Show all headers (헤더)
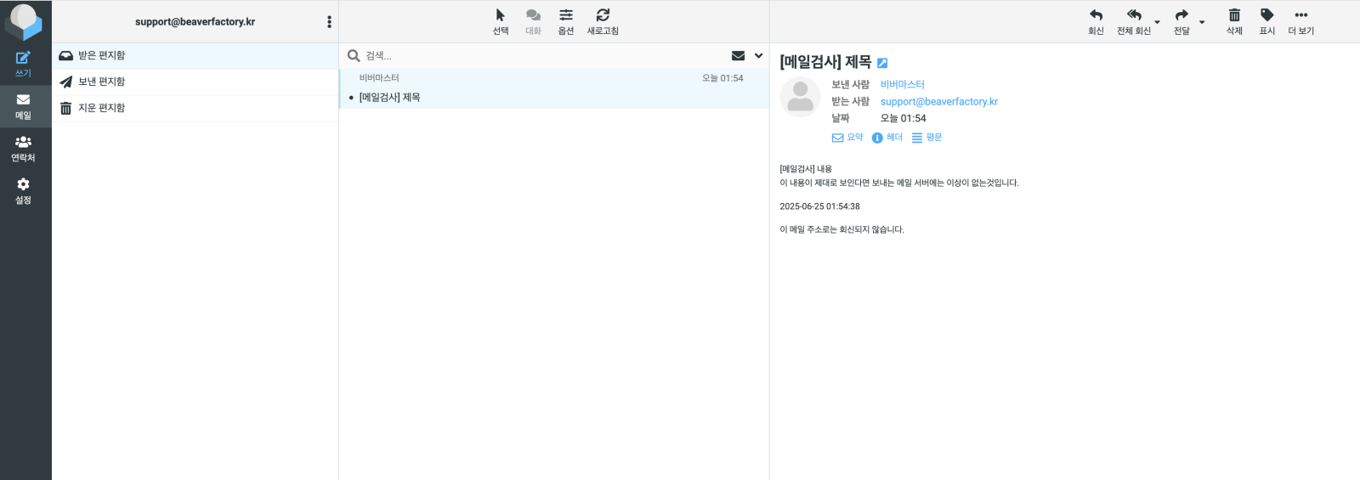 click(x=887, y=138)
